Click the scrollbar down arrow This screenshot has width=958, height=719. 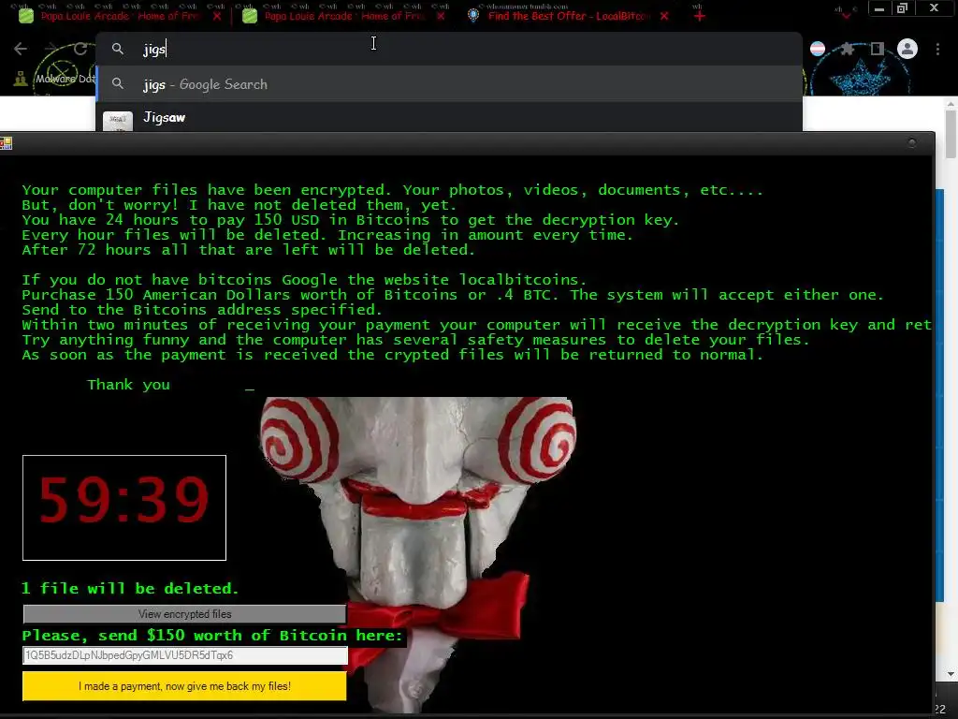click(951, 674)
